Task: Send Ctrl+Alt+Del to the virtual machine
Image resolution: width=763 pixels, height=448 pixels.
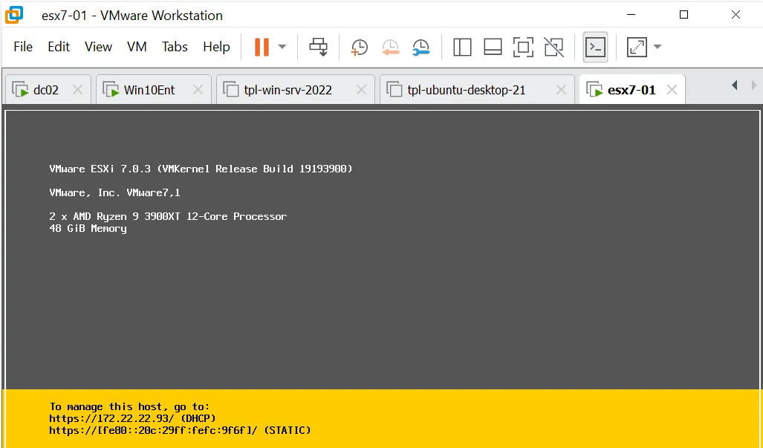Action: [319, 48]
